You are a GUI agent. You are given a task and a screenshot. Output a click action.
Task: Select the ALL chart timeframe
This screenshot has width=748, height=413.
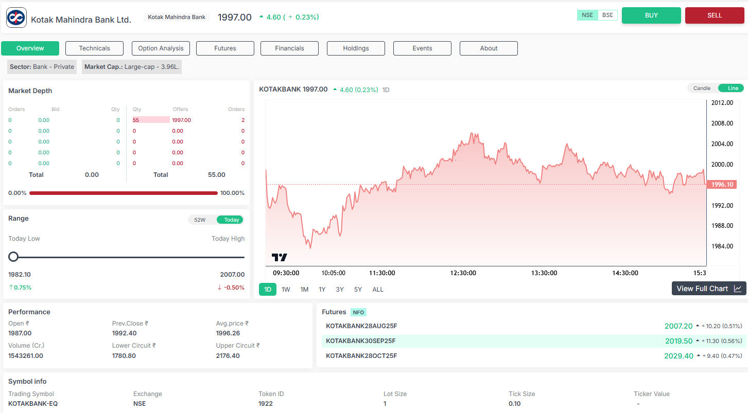click(x=378, y=290)
